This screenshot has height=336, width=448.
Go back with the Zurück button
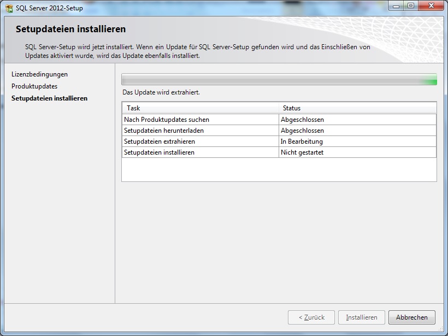[x=311, y=317]
